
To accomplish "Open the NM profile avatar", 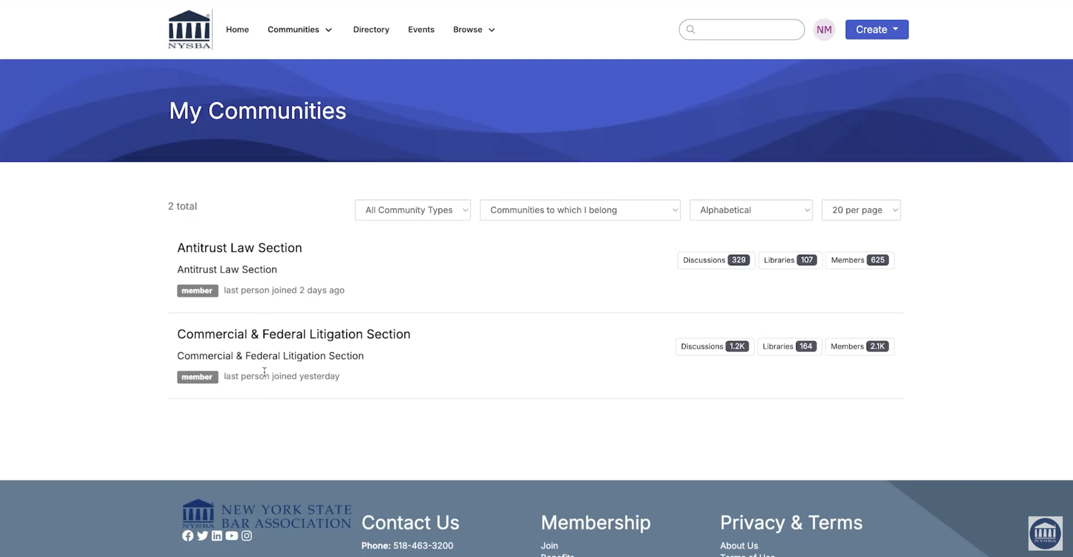I will coord(824,29).
